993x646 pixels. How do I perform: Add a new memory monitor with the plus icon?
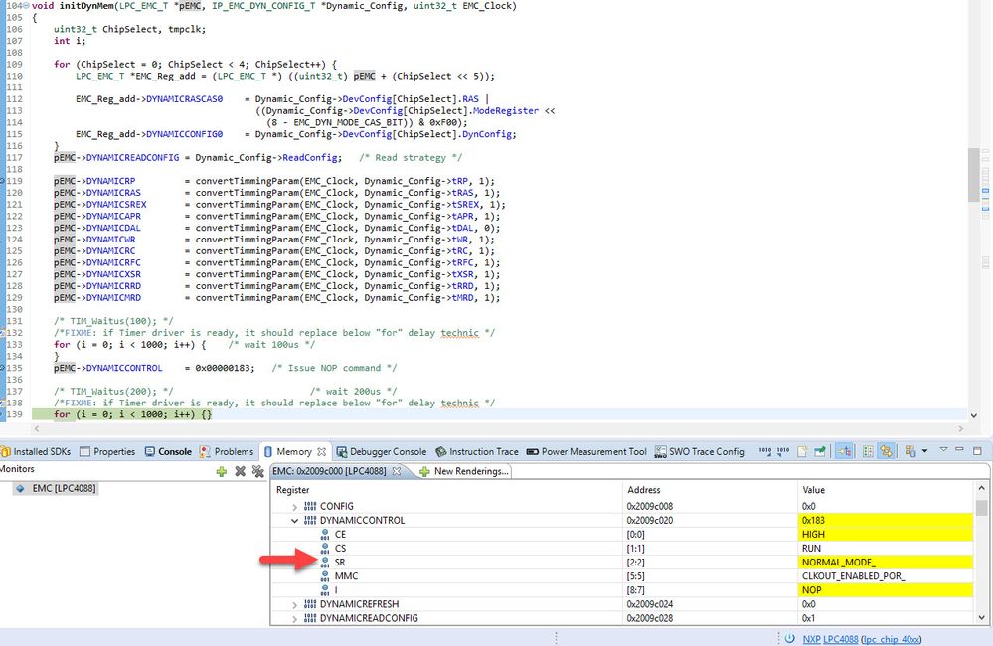(221, 471)
